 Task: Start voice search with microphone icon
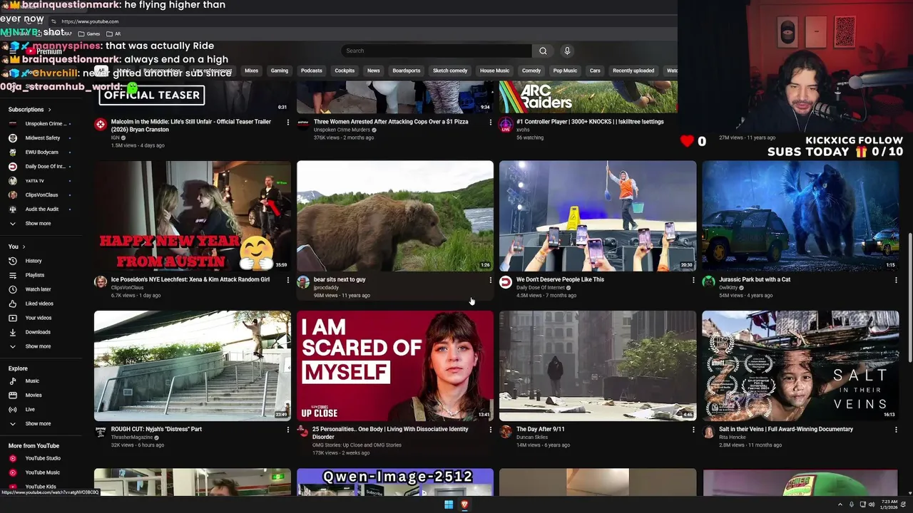pyautogui.click(x=567, y=51)
